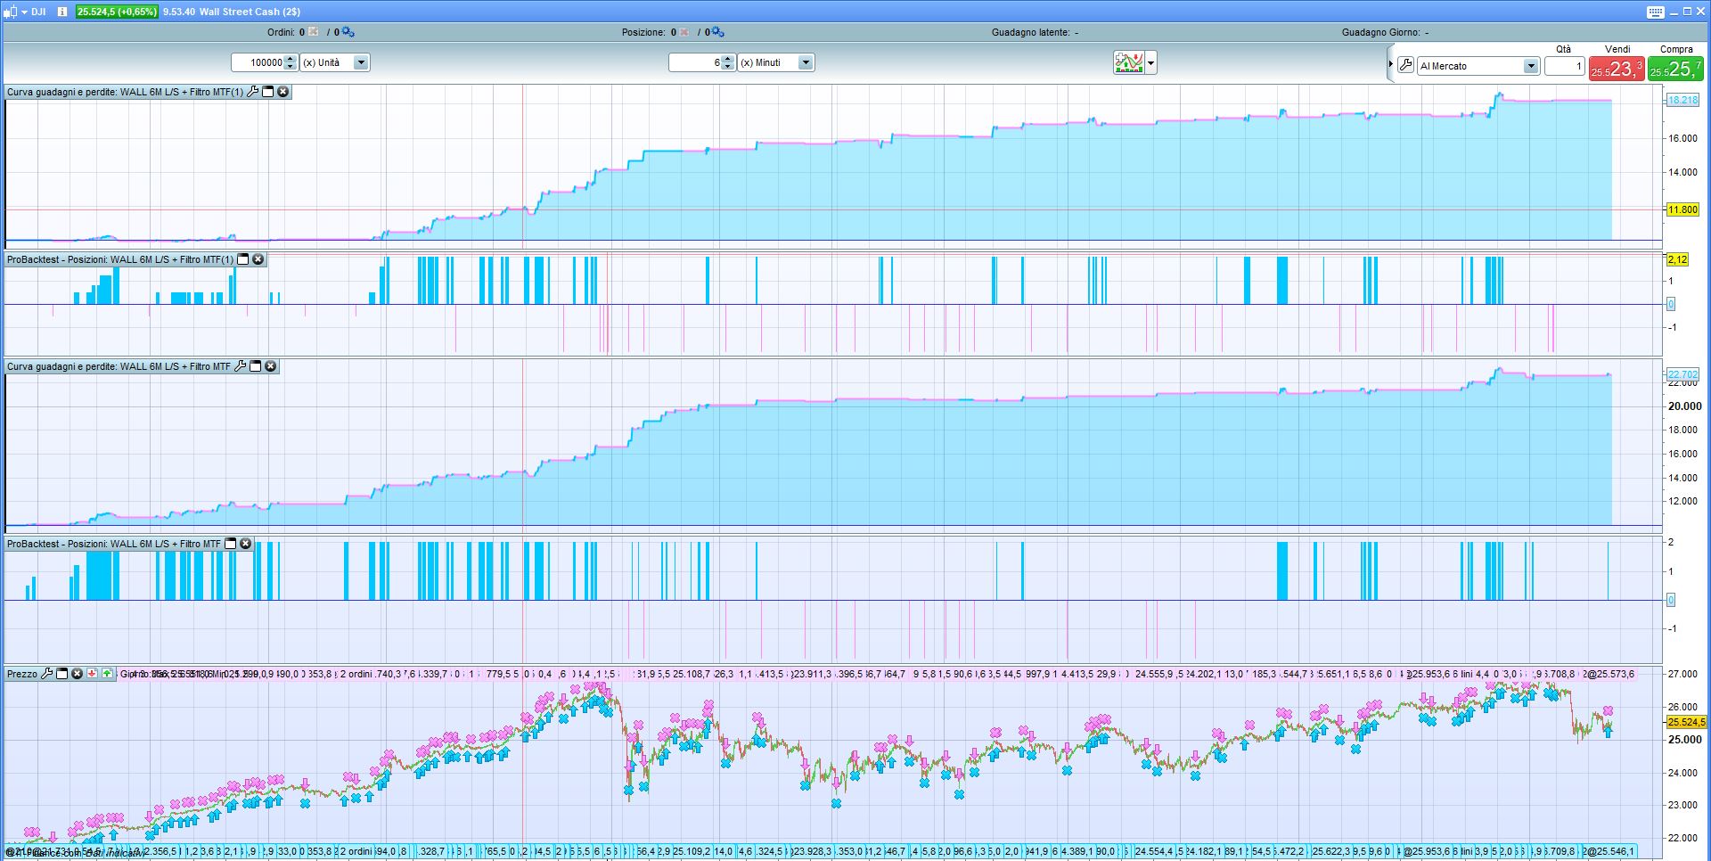The width and height of the screenshot is (1711, 861).
Task: Open the indicators and trading systems icon
Action: (1128, 62)
